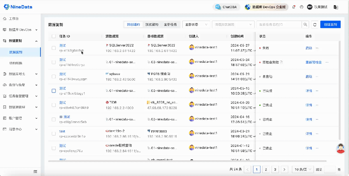
Task: Open the 玖章测试 user account menu
Action: 317,7
